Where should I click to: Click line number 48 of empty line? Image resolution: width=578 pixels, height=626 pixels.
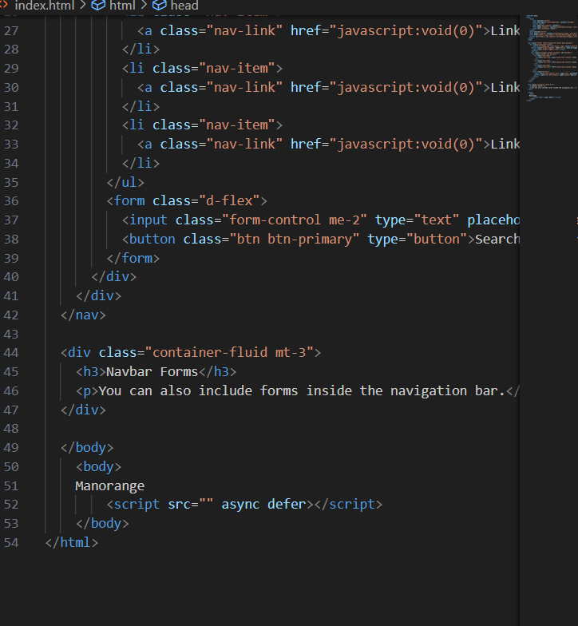[11, 429]
